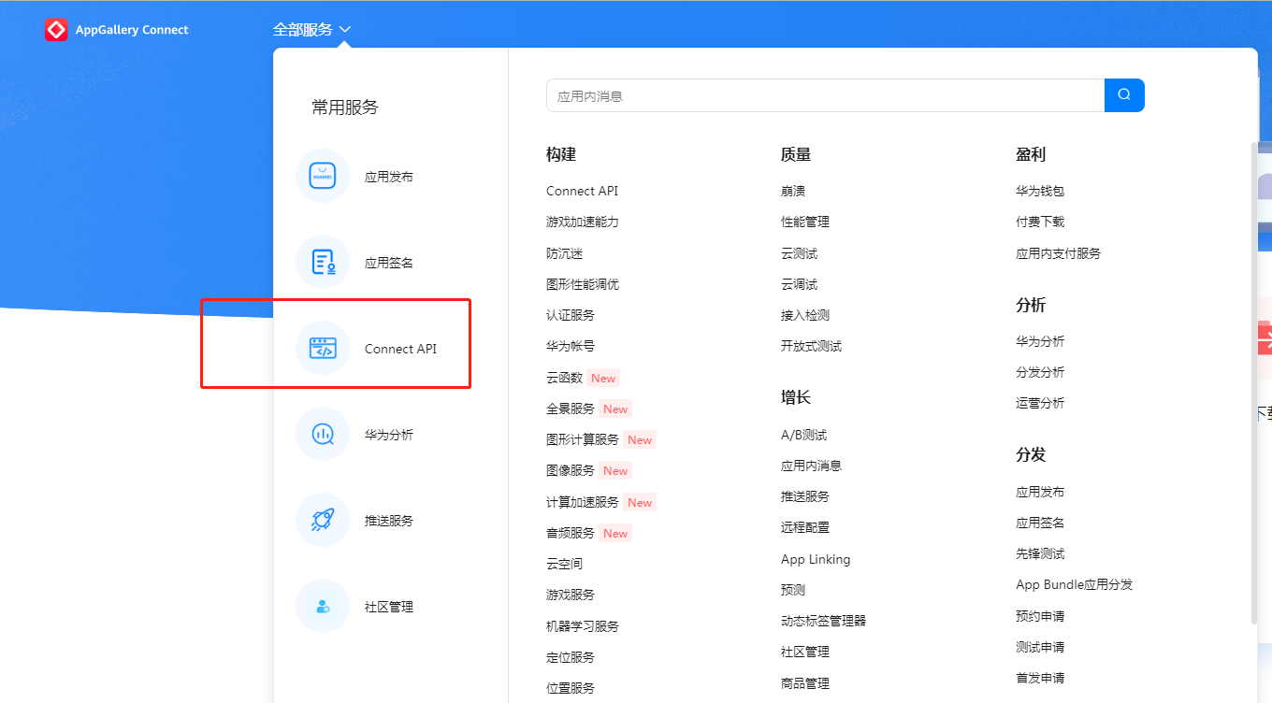Open 计算加速服务 link
The width and height of the screenshot is (1272, 703).
(x=583, y=502)
